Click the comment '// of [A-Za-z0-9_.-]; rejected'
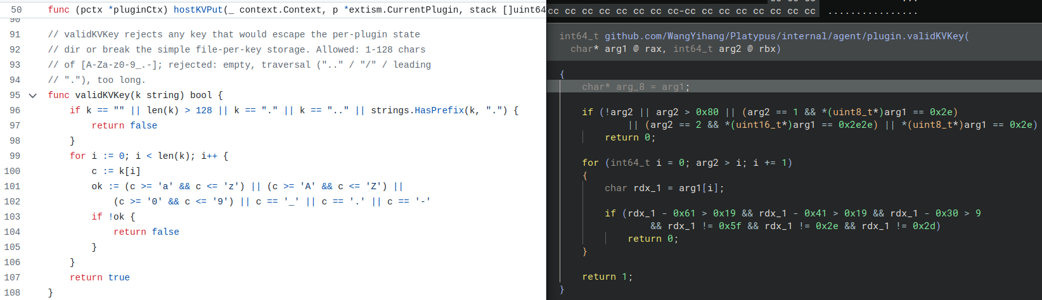Image resolution: width=1042 pixels, height=300 pixels. (240, 65)
